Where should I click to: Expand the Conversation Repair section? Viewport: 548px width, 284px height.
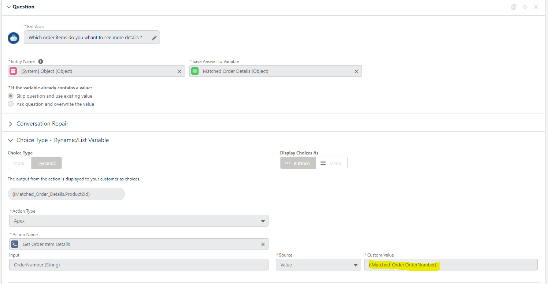click(11, 124)
